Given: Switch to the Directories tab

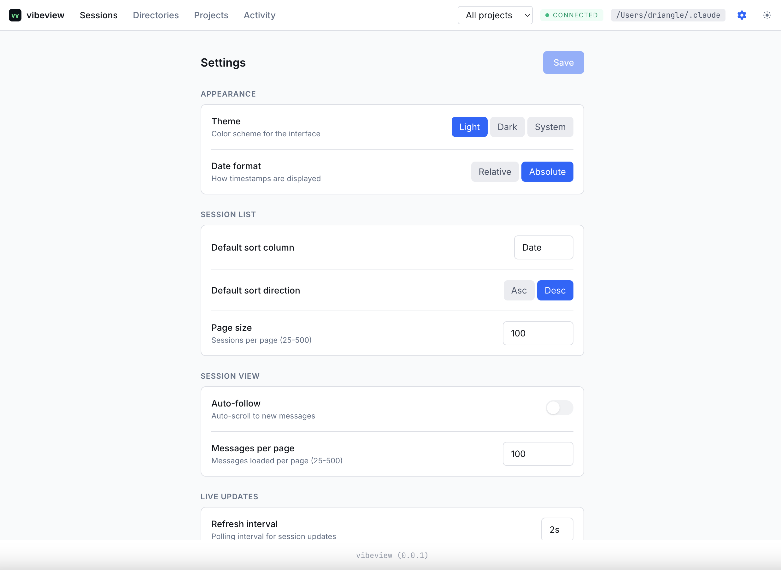Looking at the screenshot, I should [156, 15].
